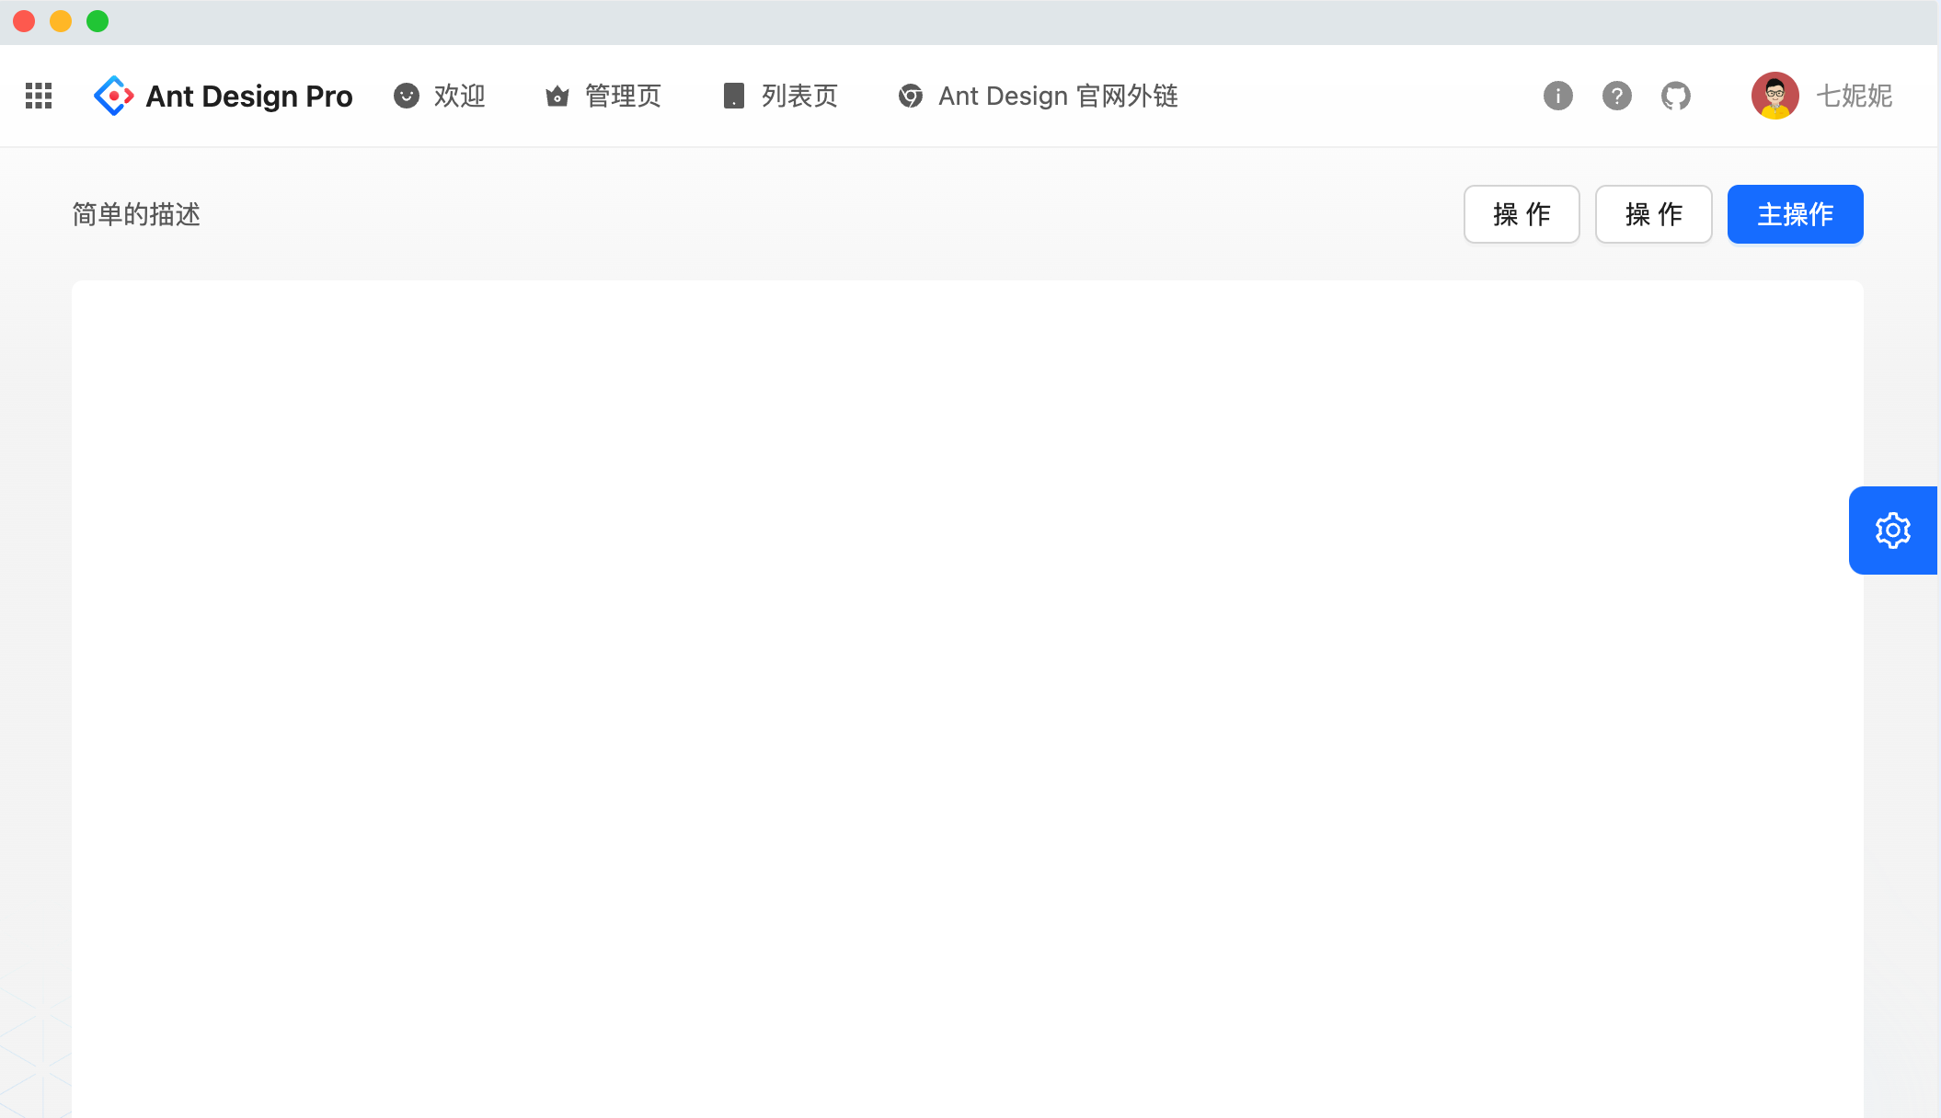Image resolution: width=1941 pixels, height=1118 pixels.
Task: Open the info circle icon in header
Action: (x=1558, y=96)
